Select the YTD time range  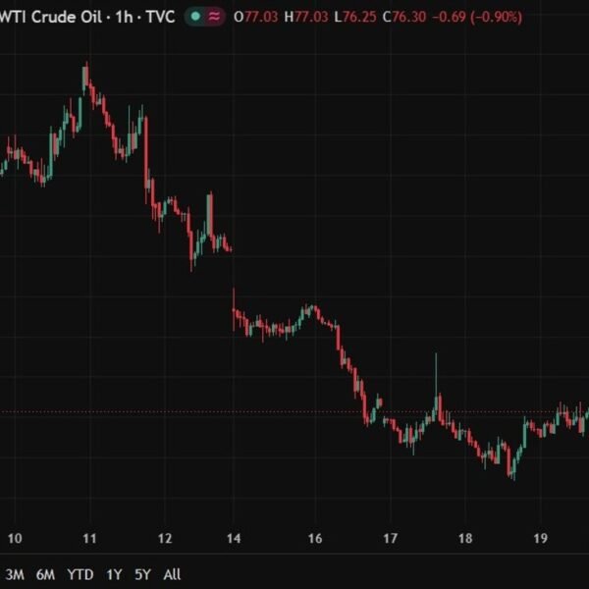pyautogui.click(x=80, y=574)
